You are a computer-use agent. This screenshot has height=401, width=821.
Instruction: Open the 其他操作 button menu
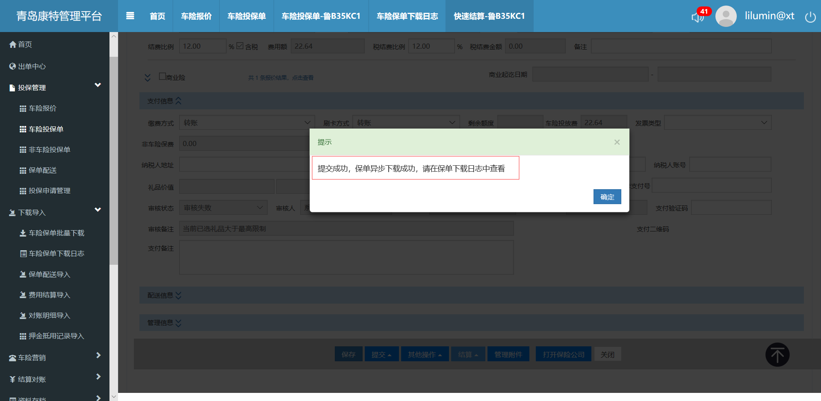[x=425, y=354]
